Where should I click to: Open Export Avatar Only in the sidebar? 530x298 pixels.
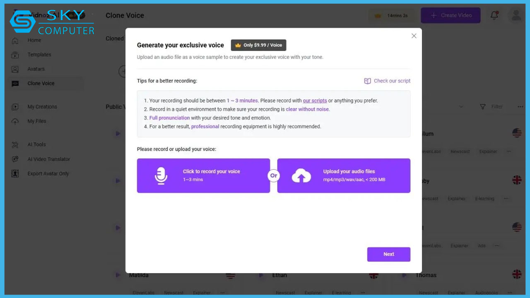[48, 174]
